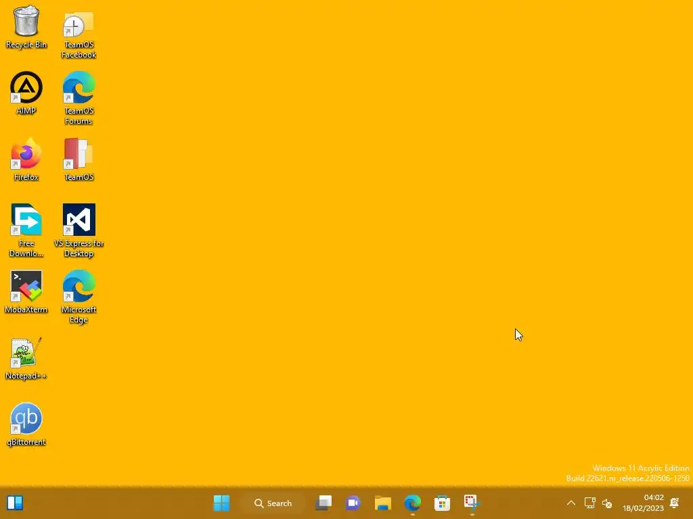
Task: Click the taskbar Search box
Action: (273, 503)
